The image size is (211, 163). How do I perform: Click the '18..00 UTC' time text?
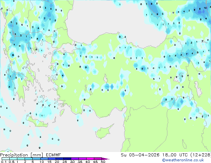(x=175, y=155)
